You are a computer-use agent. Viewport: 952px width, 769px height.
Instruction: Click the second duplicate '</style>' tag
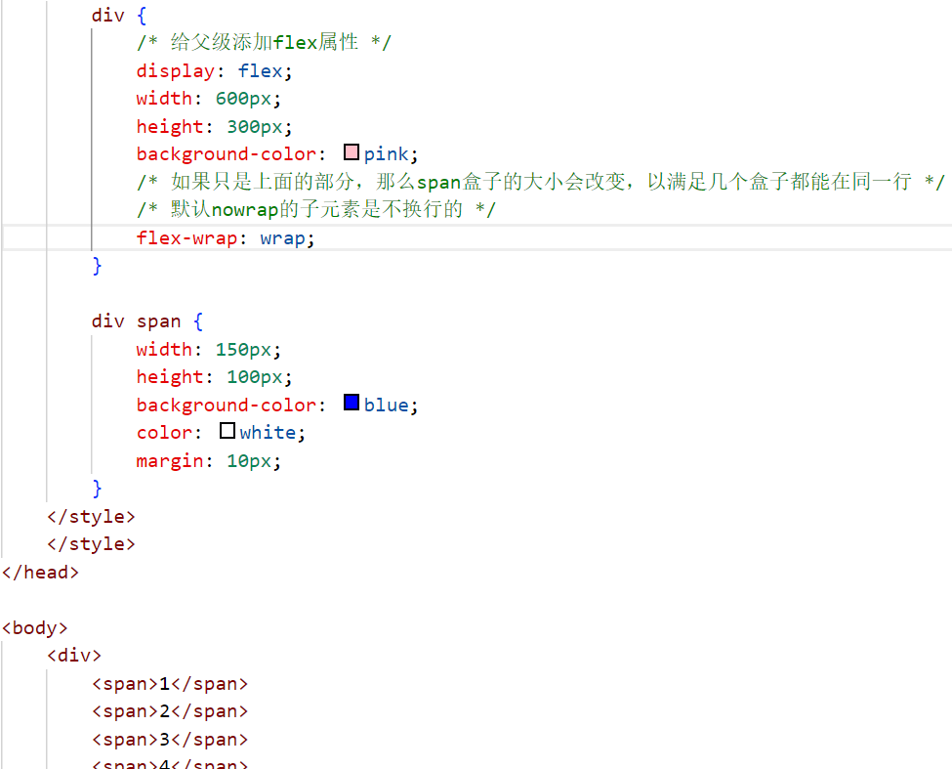[91, 544]
